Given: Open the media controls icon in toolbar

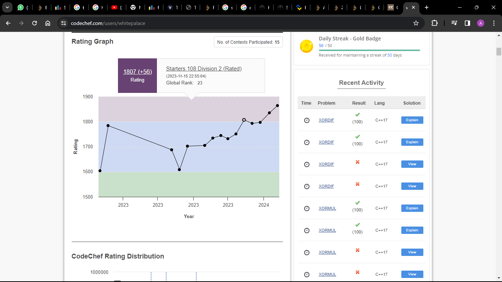Looking at the screenshot, I should [x=454, y=23].
